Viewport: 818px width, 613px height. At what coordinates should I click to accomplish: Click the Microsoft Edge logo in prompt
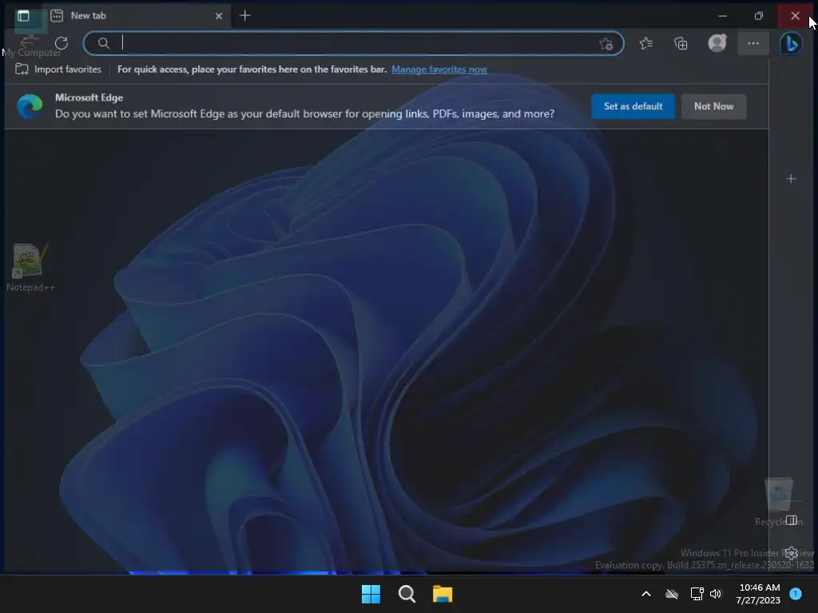[x=30, y=106]
